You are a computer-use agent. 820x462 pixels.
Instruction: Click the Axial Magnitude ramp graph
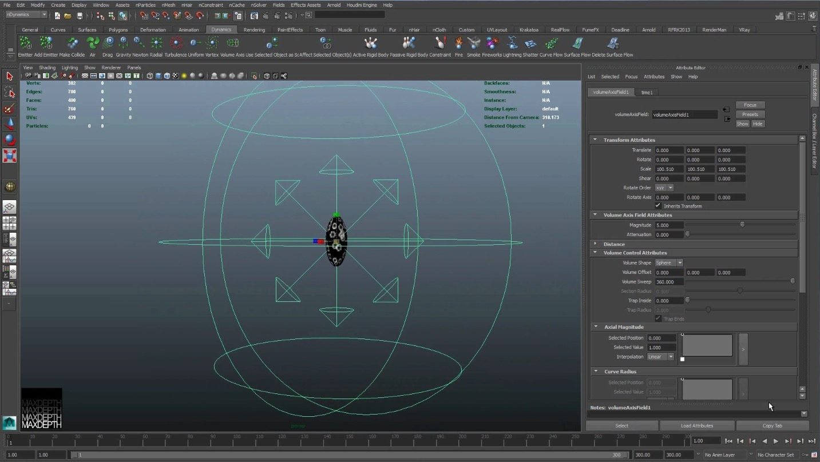(x=707, y=345)
